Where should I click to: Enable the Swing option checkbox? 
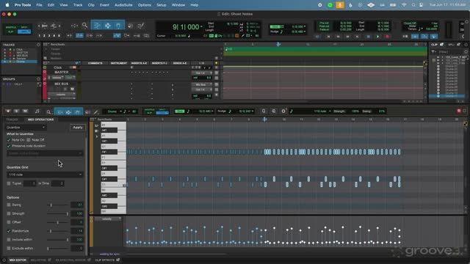click(x=9, y=205)
